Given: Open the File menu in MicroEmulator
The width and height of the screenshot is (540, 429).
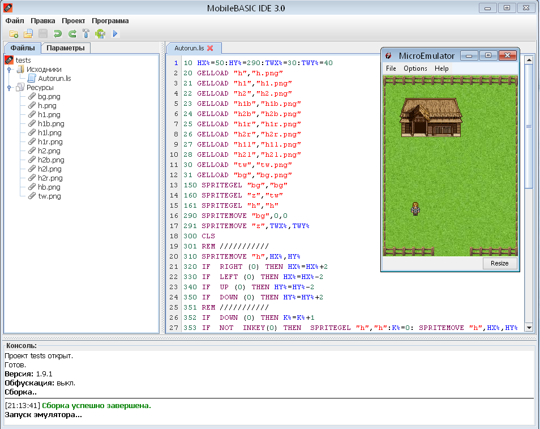Looking at the screenshot, I should pyautogui.click(x=391, y=68).
